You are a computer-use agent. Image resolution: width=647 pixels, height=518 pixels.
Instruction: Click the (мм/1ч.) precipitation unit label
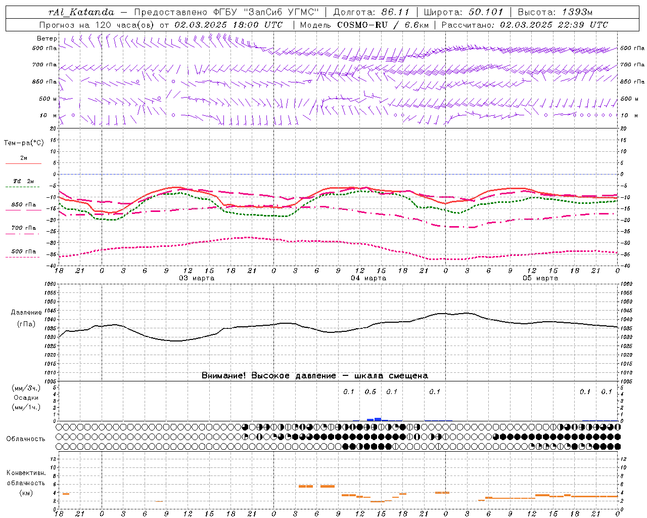(26, 408)
